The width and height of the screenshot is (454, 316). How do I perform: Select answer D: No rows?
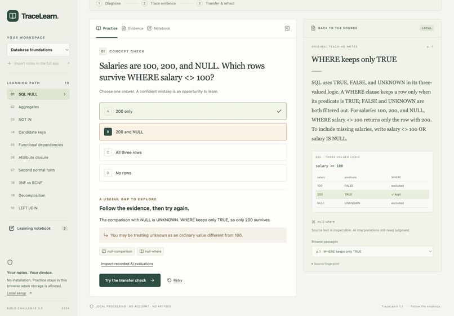(x=193, y=173)
